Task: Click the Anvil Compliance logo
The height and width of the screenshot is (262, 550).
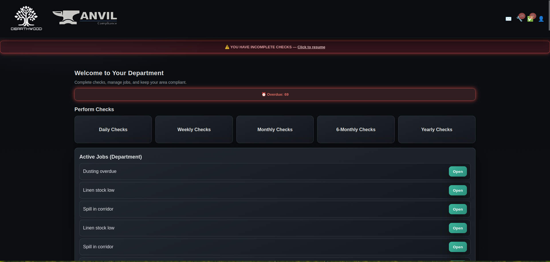Action: tap(85, 18)
